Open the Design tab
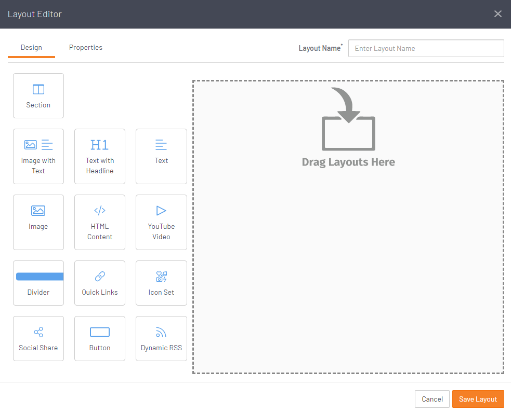This screenshot has width=511, height=413. coord(31,48)
